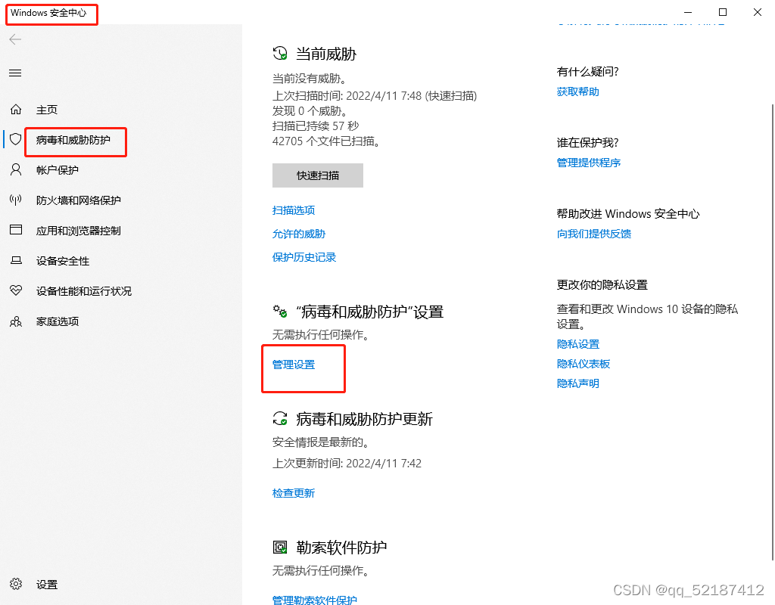
Task: Maximize the Windows 安全中心 window
Action: click(723, 12)
